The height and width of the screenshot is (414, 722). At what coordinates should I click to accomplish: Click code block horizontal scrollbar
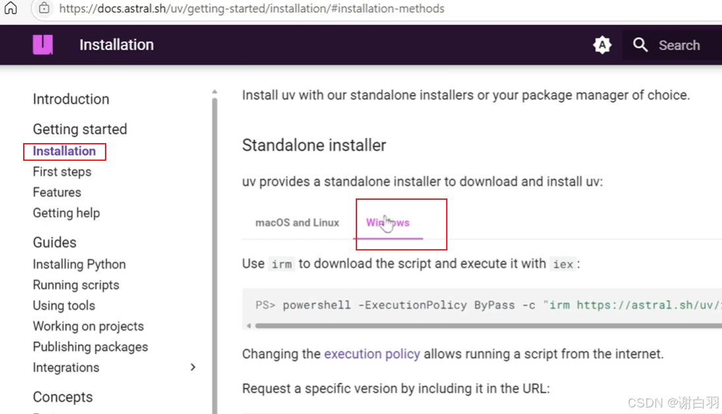(x=488, y=326)
